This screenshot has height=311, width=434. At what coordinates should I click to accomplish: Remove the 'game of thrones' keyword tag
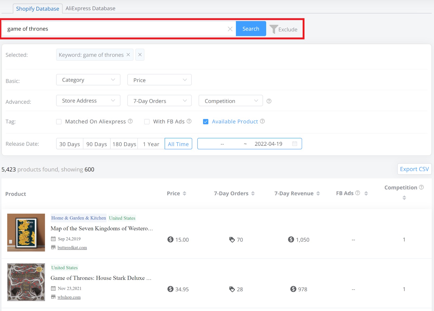click(128, 55)
